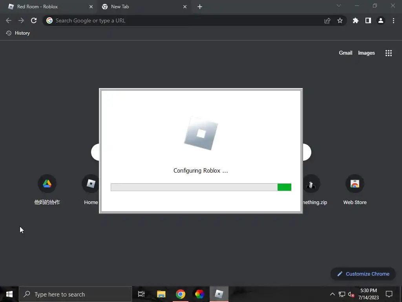This screenshot has width=402, height=302.
Task: Show hidden system tray icons
Action: pos(332,294)
